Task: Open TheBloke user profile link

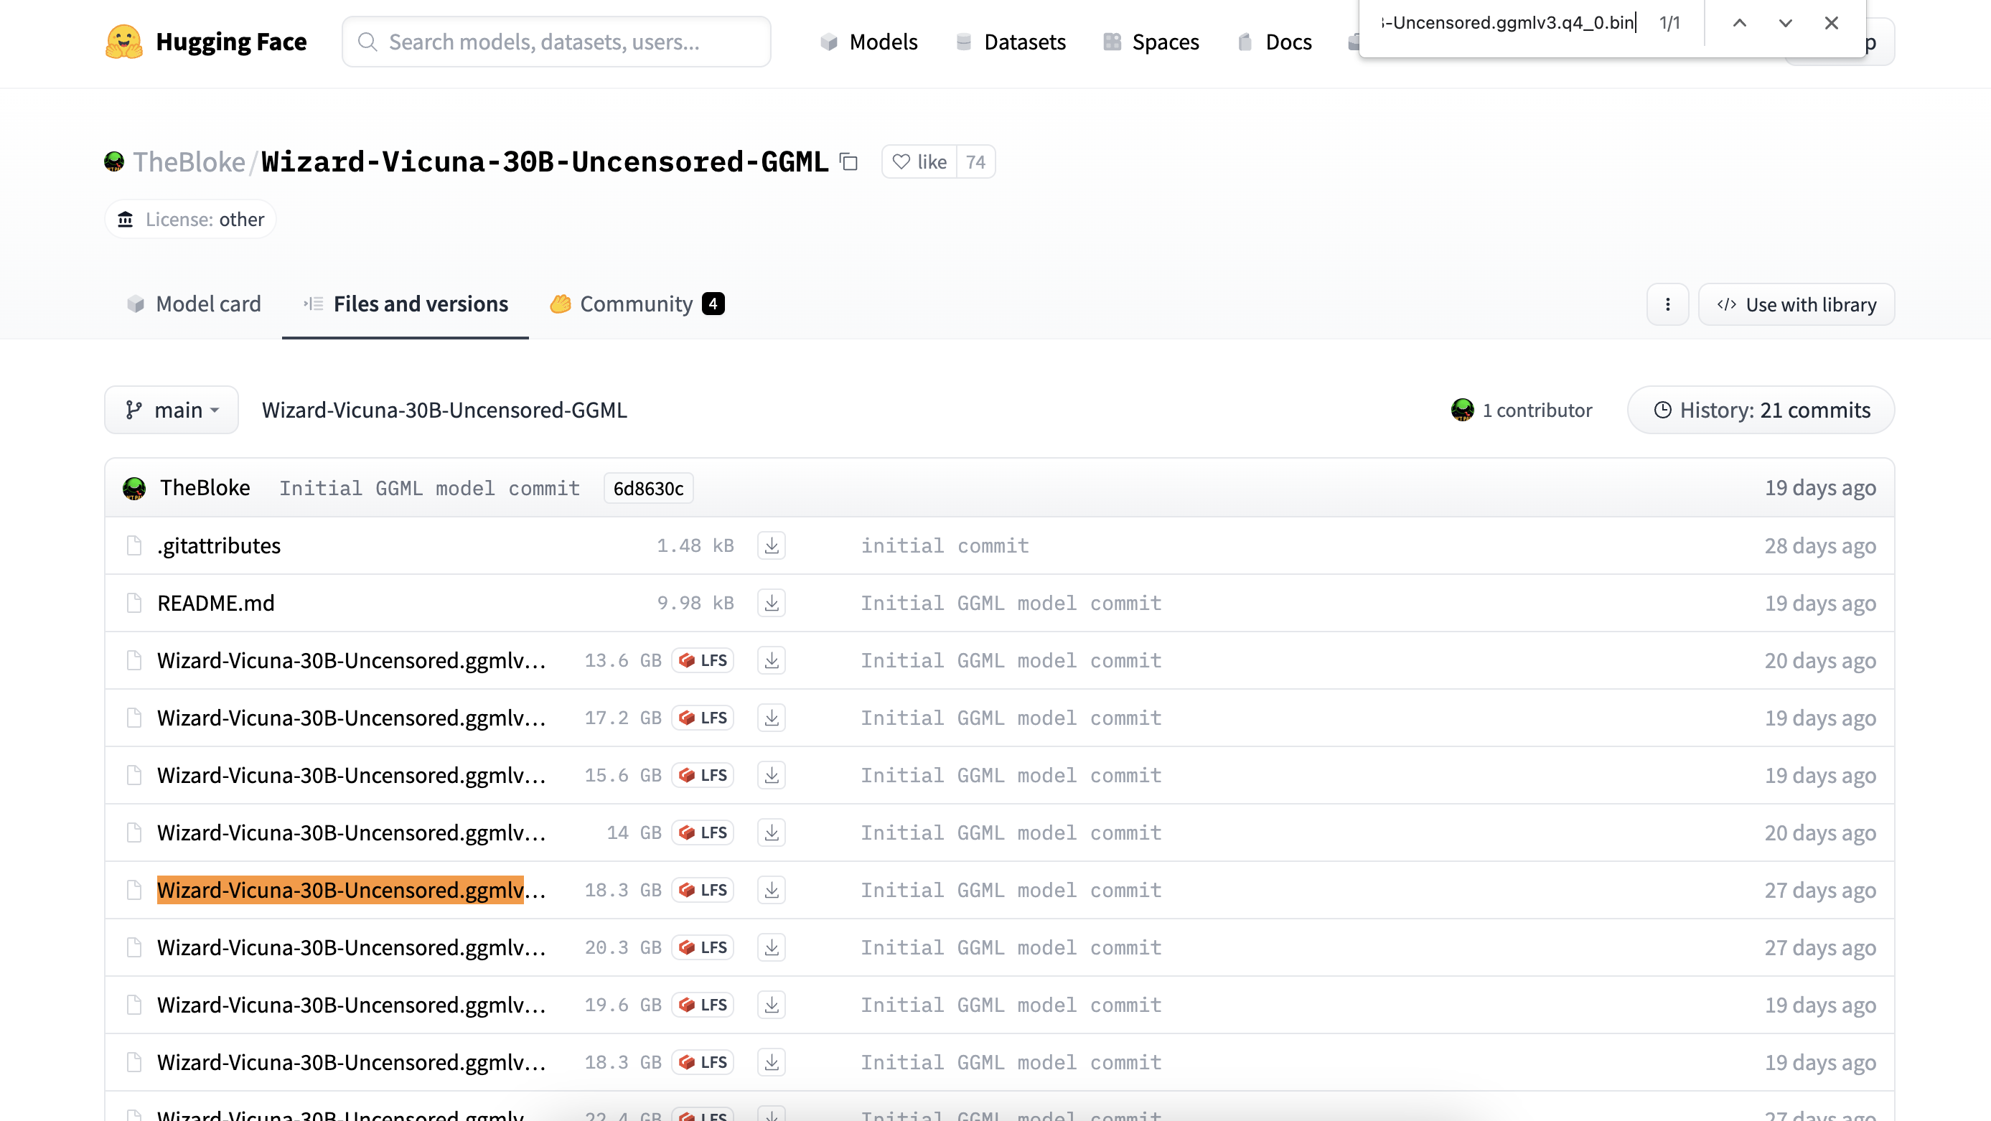Action: coord(189,161)
